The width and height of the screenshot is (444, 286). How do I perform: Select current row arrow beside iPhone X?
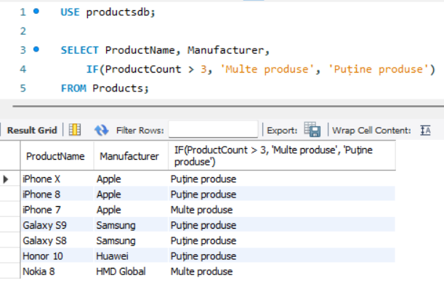pyautogui.click(x=5, y=179)
